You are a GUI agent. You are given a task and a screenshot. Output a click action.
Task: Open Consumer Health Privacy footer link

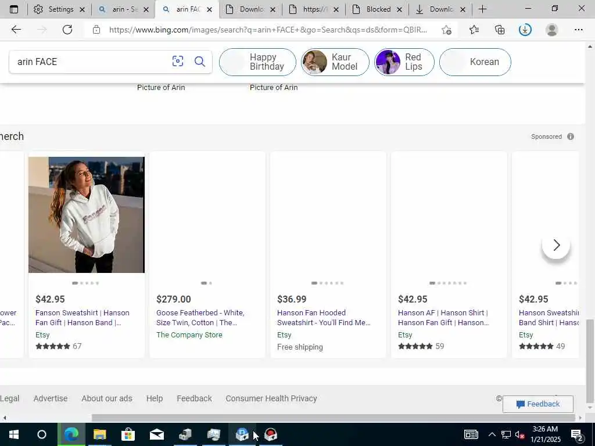pyautogui.click(x=271, y=398)
